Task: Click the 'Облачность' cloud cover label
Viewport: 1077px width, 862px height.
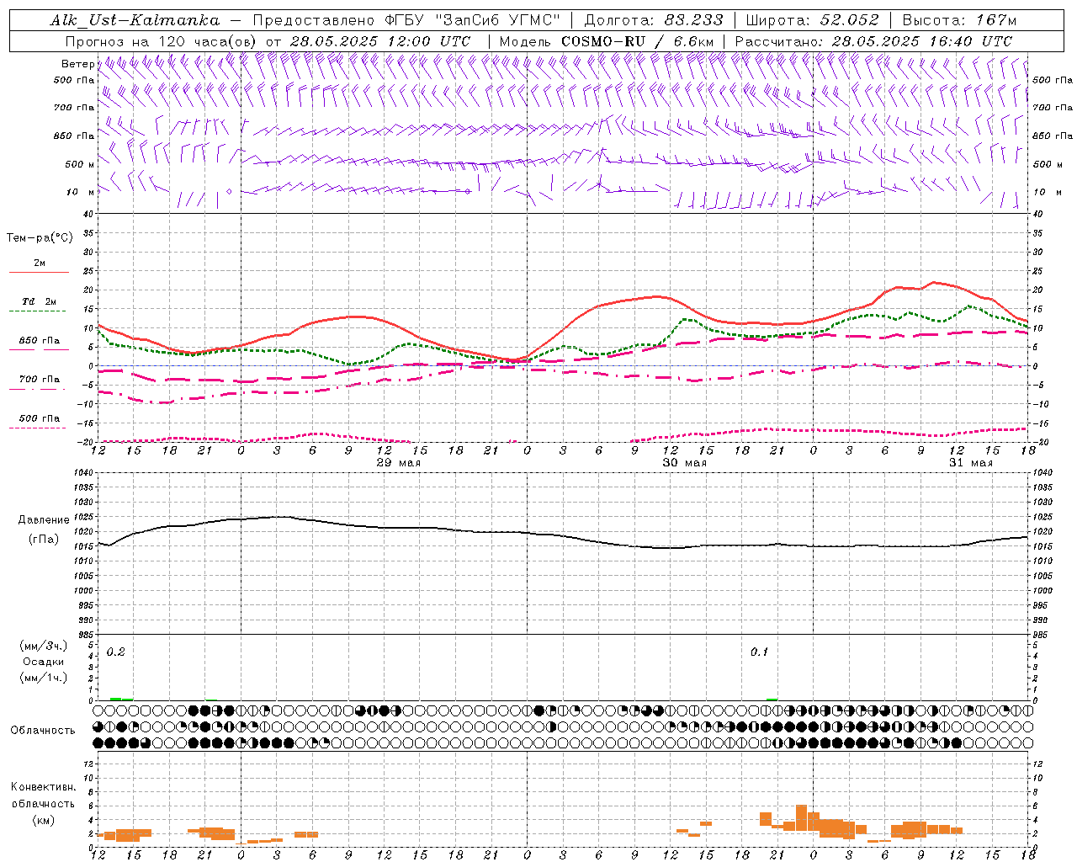Action: click(x=43, y=731)
